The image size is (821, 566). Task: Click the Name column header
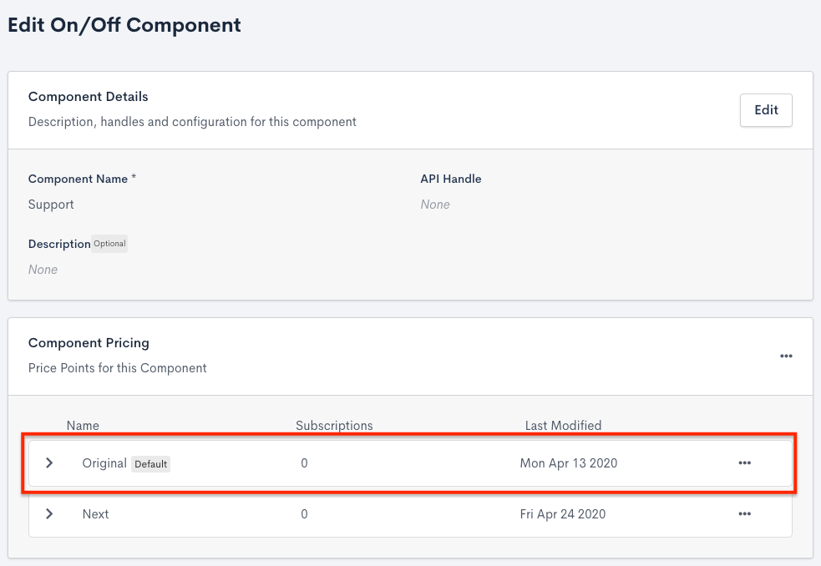pos(83,426)
